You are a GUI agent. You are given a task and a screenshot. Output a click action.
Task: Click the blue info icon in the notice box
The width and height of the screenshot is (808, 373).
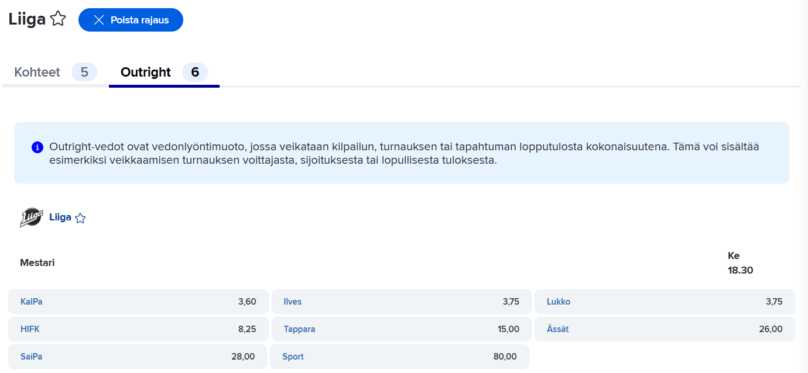[x=37, y=147]
